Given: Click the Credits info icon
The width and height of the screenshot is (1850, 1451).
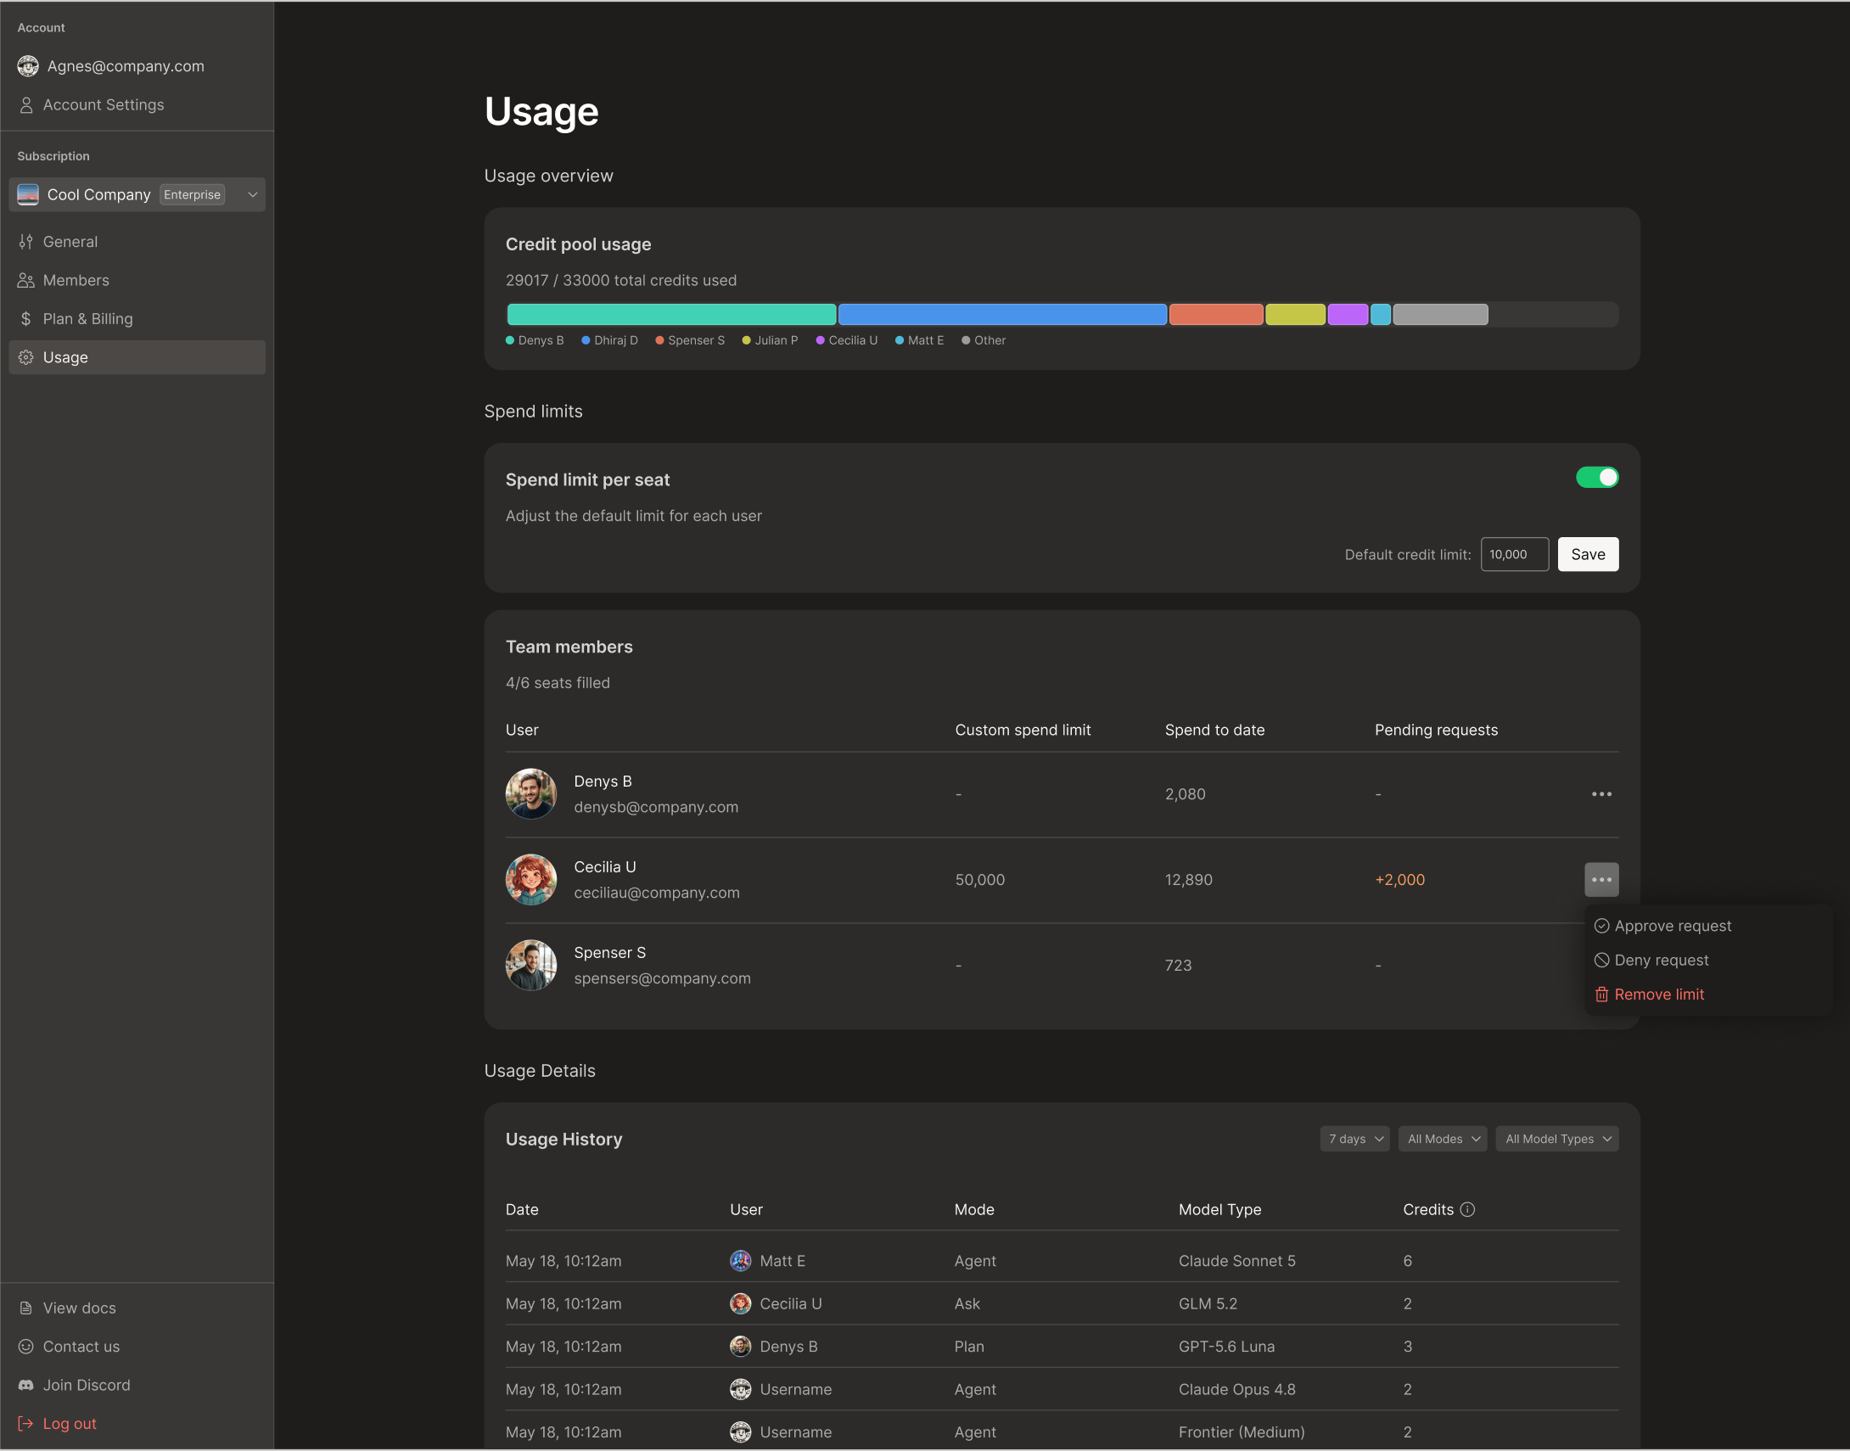Looking at the screenshot, I should pos(1468,1210).
